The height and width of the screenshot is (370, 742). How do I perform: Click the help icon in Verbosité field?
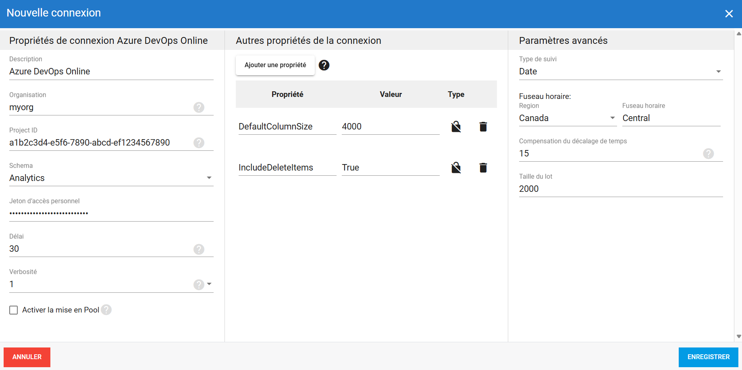click(199, 285)
